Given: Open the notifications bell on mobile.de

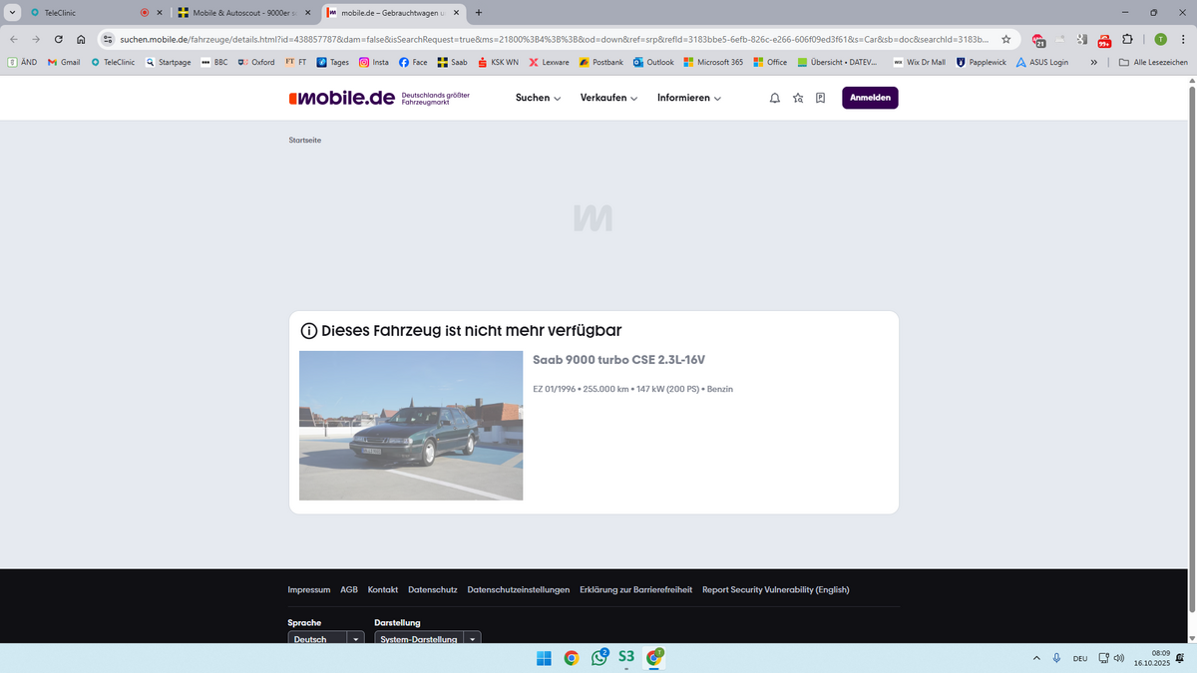Looking at the screenshot, I should 775,98.
